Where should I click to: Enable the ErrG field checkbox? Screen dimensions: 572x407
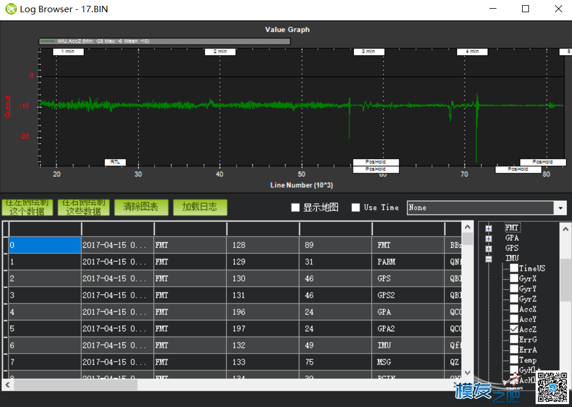coord(514,340)
